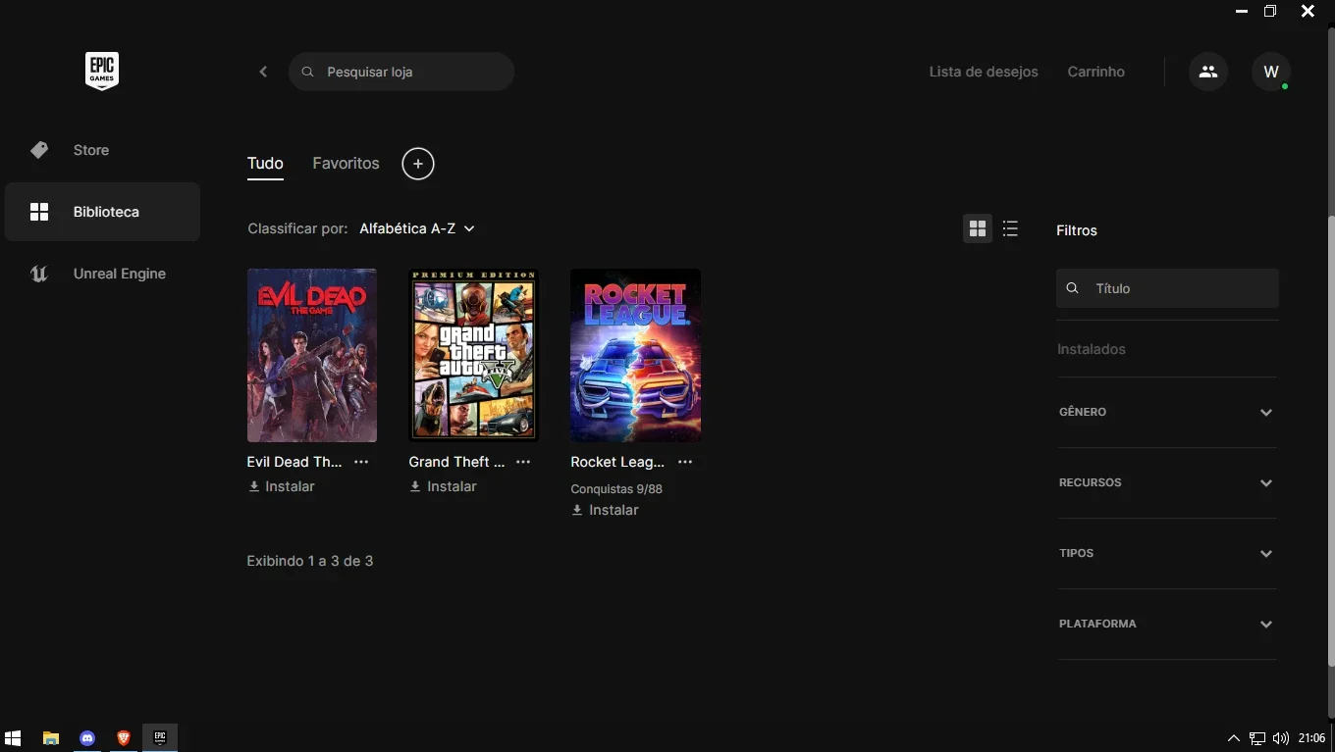Click the volume icon in system tray
The image size is (1335, 752).
click(x=1280, y=738)
